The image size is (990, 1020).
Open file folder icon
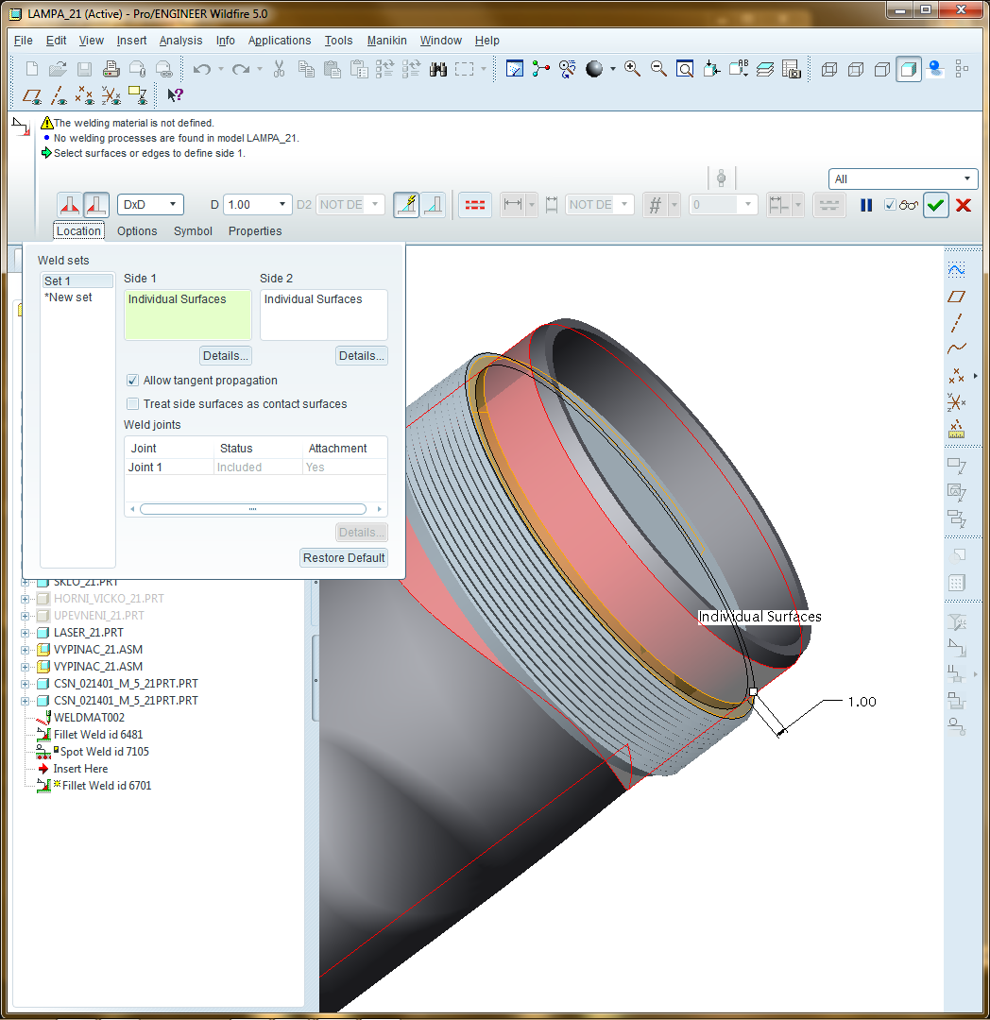(x=58, y=69)
